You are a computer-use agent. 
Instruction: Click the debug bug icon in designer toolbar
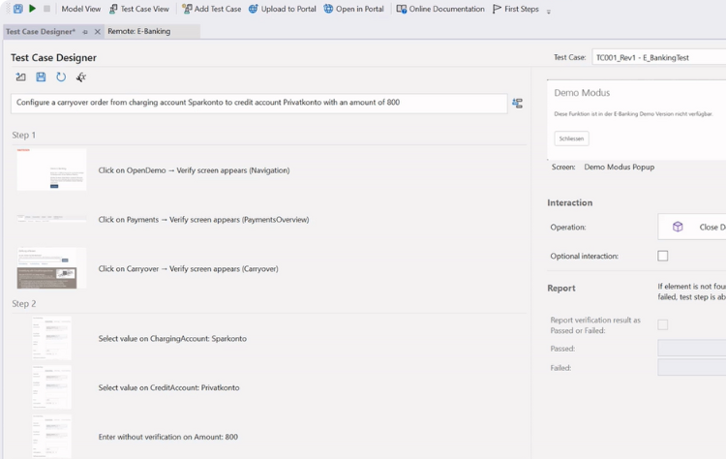(x=81, y=77)
